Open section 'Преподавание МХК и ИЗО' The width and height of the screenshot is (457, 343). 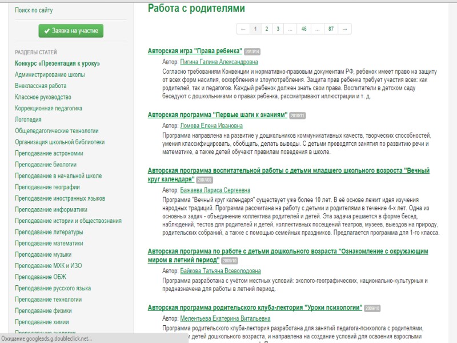(x=49, y=266)
